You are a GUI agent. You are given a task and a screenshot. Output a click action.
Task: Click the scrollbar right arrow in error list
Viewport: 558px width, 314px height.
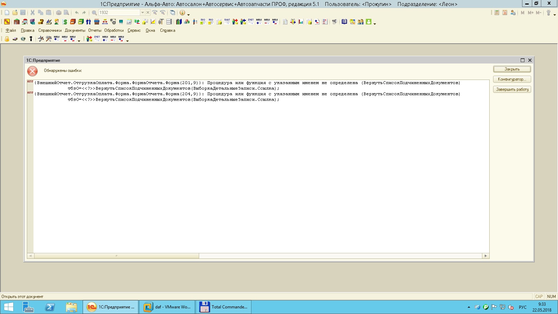pyautogui.click(x=485, y=256)
